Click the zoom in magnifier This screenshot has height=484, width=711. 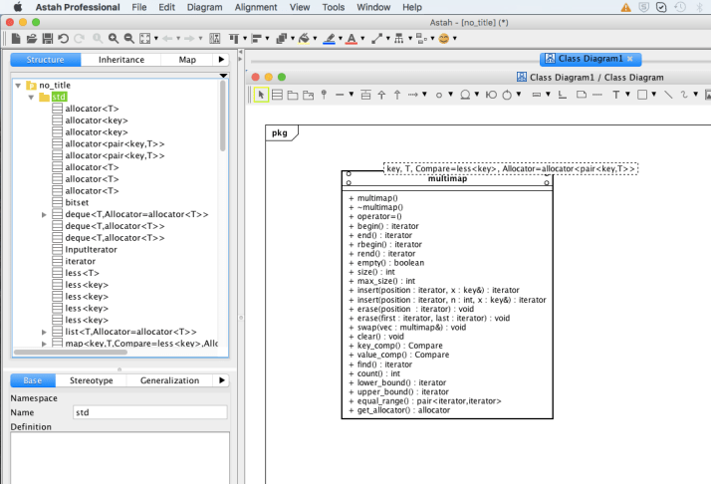click(x=114, y=39)
